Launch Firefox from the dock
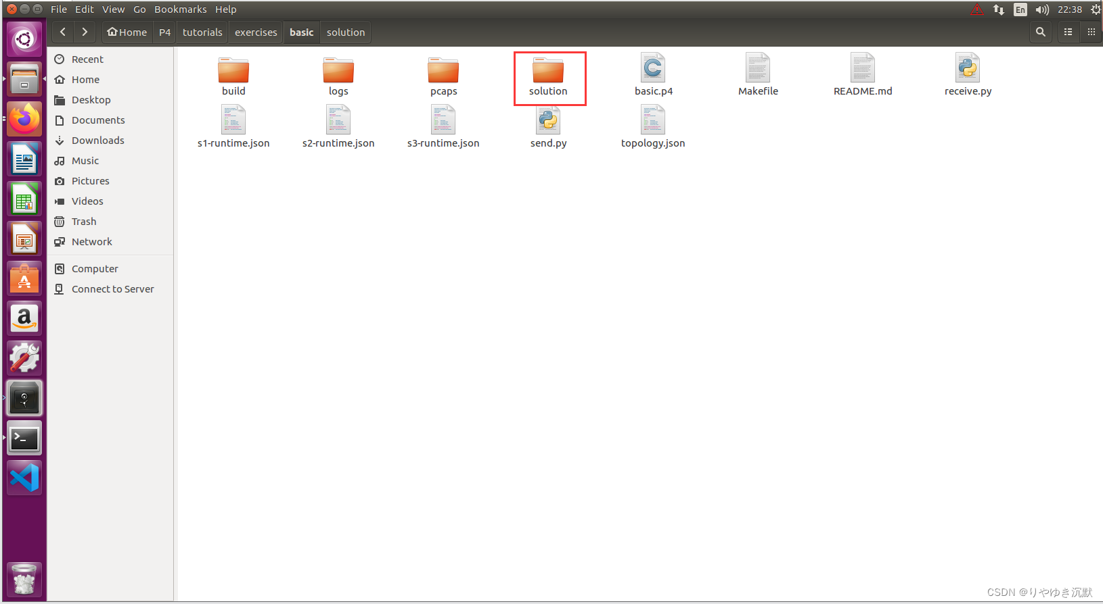Screen dimensions: 1103x604 [24, 120]
